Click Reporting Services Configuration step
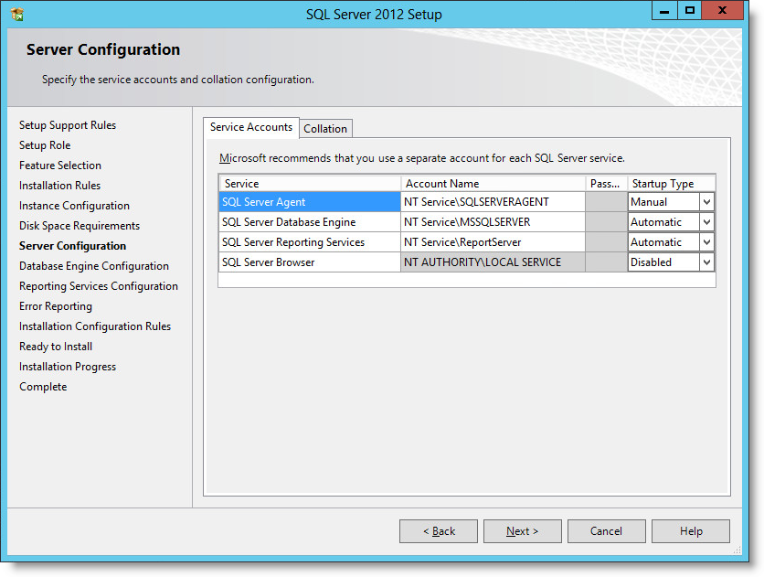 (99, 286)
